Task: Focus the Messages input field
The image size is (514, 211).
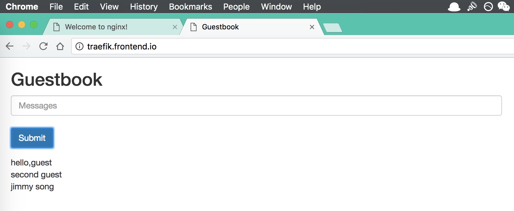Action: [256, 106]
